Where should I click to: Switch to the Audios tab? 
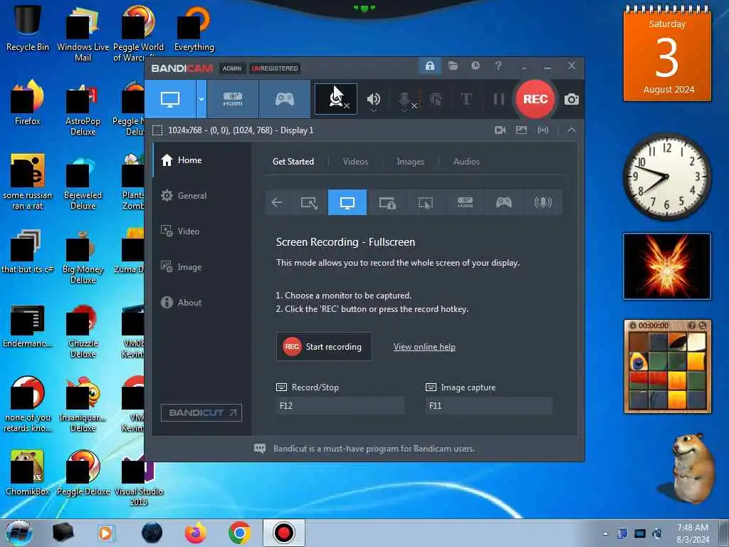(x=466, y=162)
